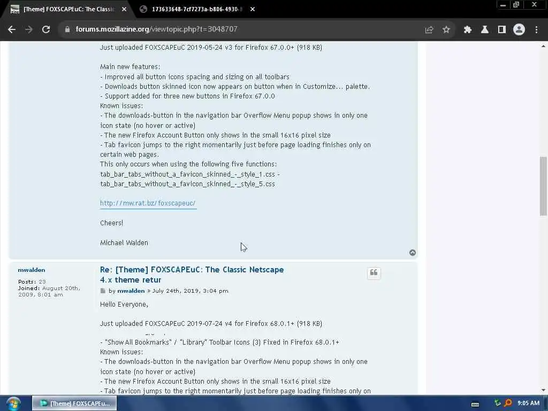This screenshot has height=411, width=548.
Task: Click mwalden author link in byline
Action: 131,291
